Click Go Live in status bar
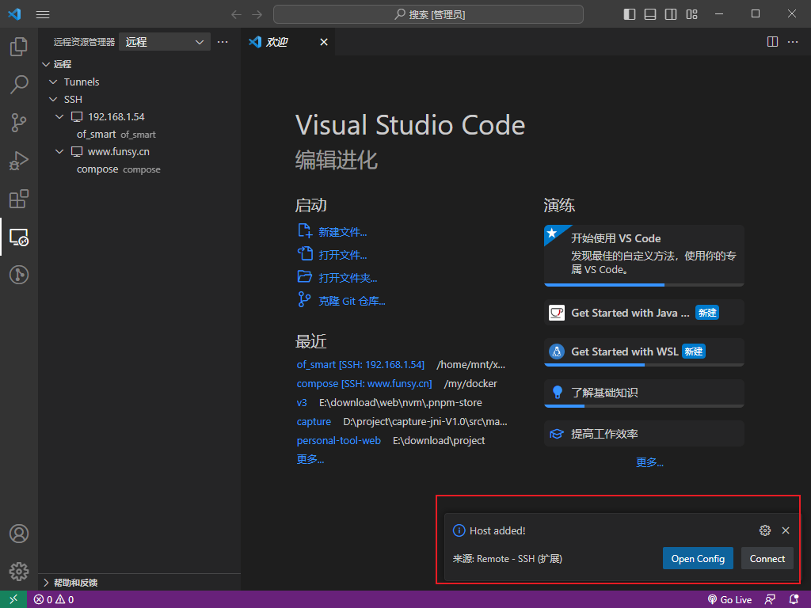Image resolution: width=811 pixels, height=608 pixels. 729,600
